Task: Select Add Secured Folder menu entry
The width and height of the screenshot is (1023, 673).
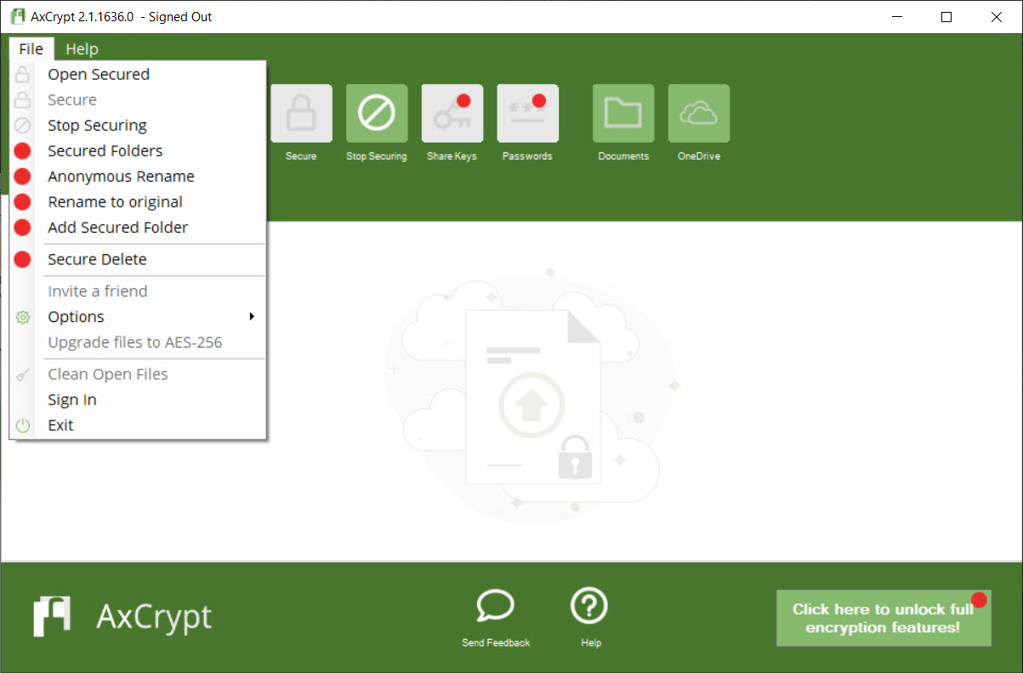Action: 139,228
